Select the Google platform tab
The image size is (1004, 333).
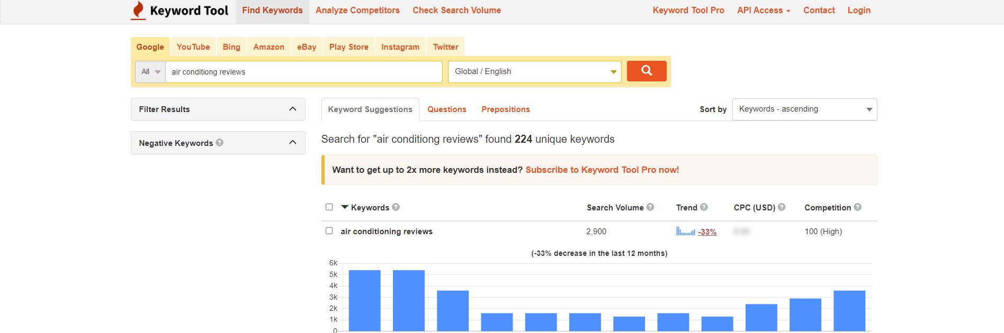click(x=150, y=47)
